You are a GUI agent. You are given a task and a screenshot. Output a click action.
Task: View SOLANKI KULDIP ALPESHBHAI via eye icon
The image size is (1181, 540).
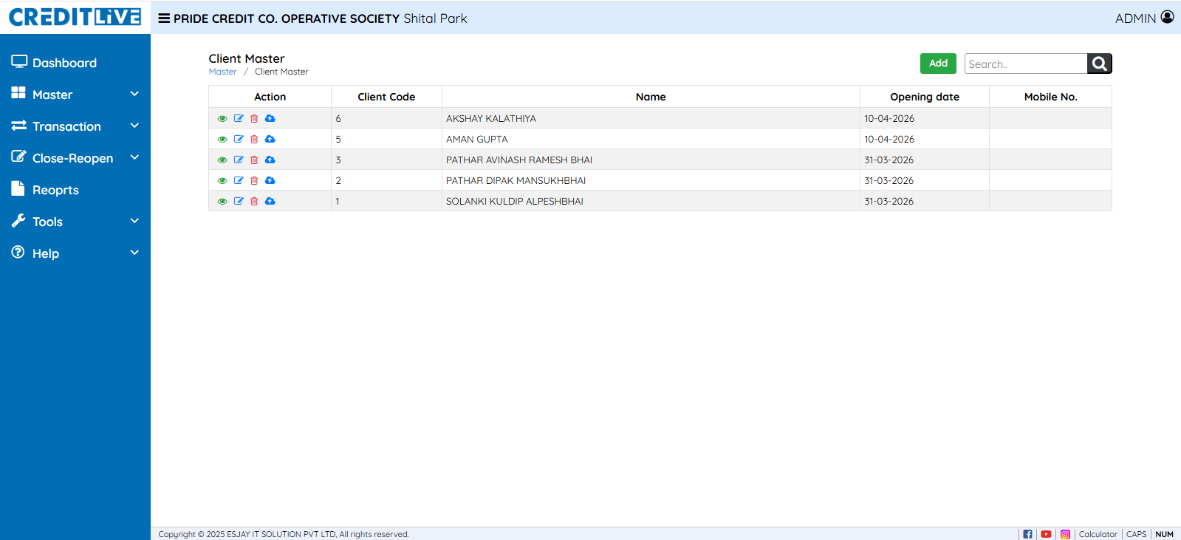click(222, 201)
